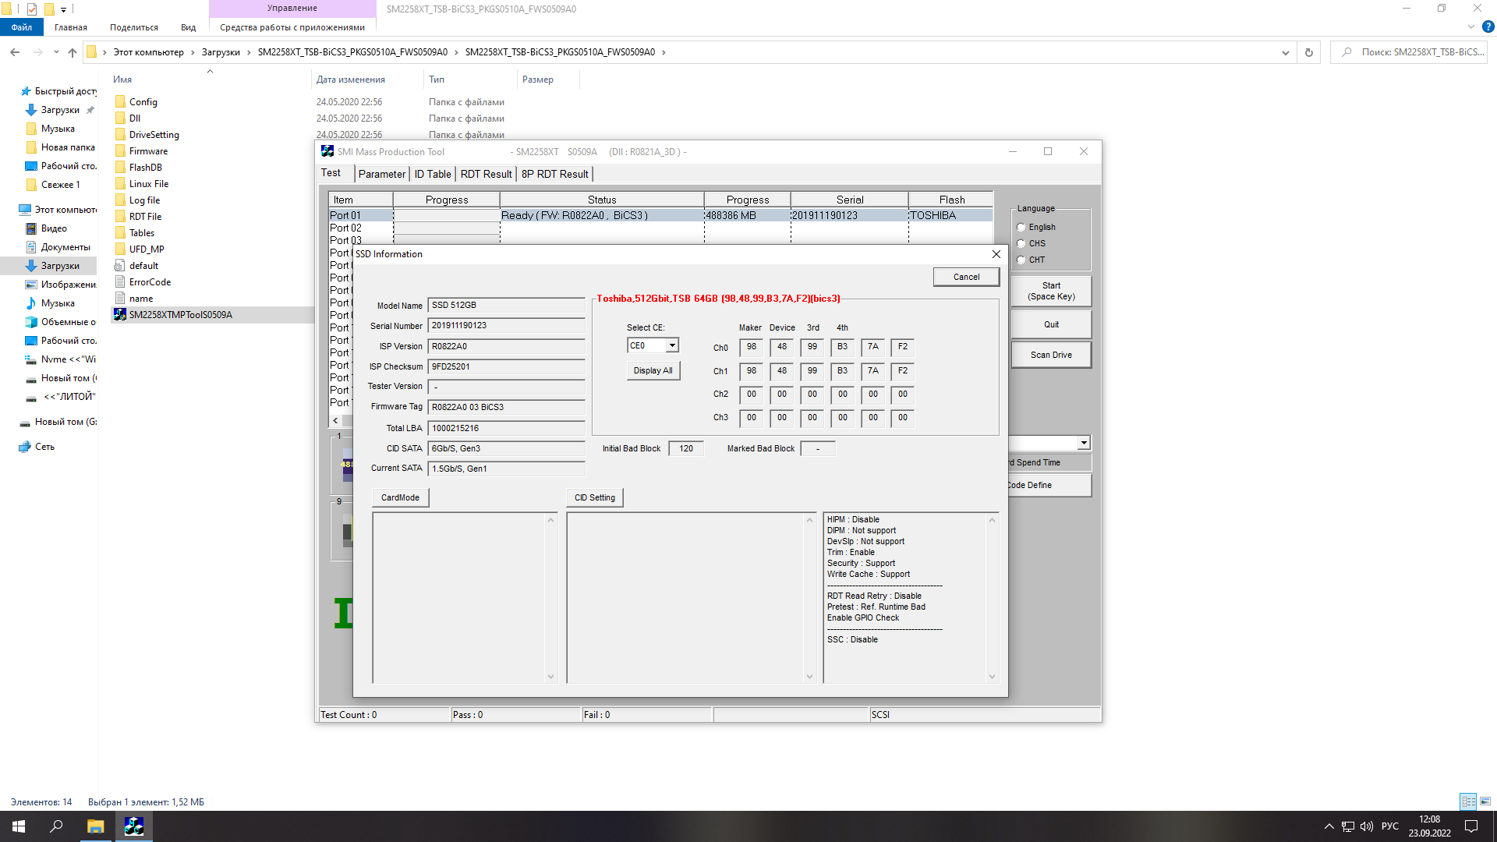This screenshot has height=842, width=1497.
Task: Select English language radio button
Action: [x=1021, y=228]
